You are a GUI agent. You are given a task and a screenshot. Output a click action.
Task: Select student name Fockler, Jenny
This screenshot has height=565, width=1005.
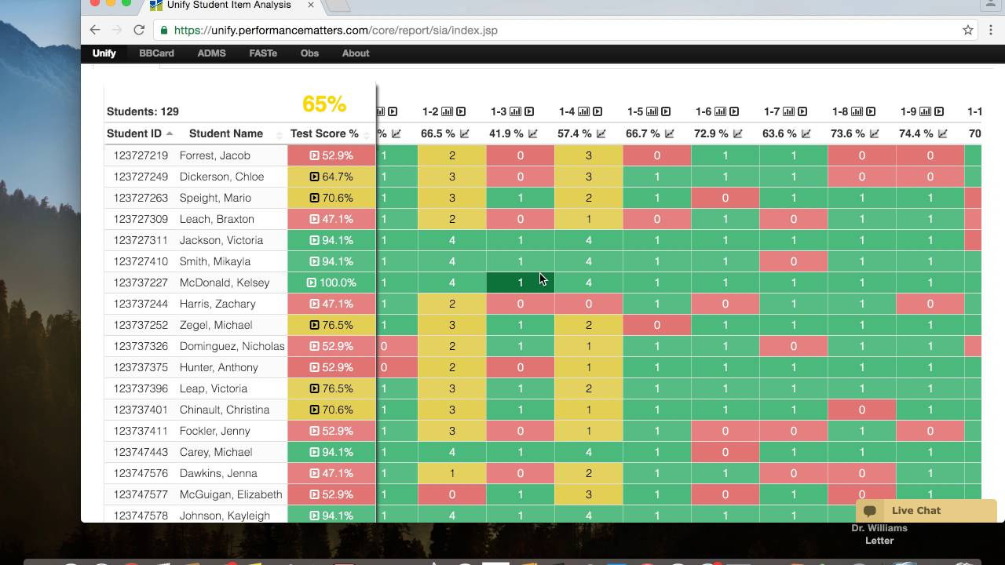[215, 431]
